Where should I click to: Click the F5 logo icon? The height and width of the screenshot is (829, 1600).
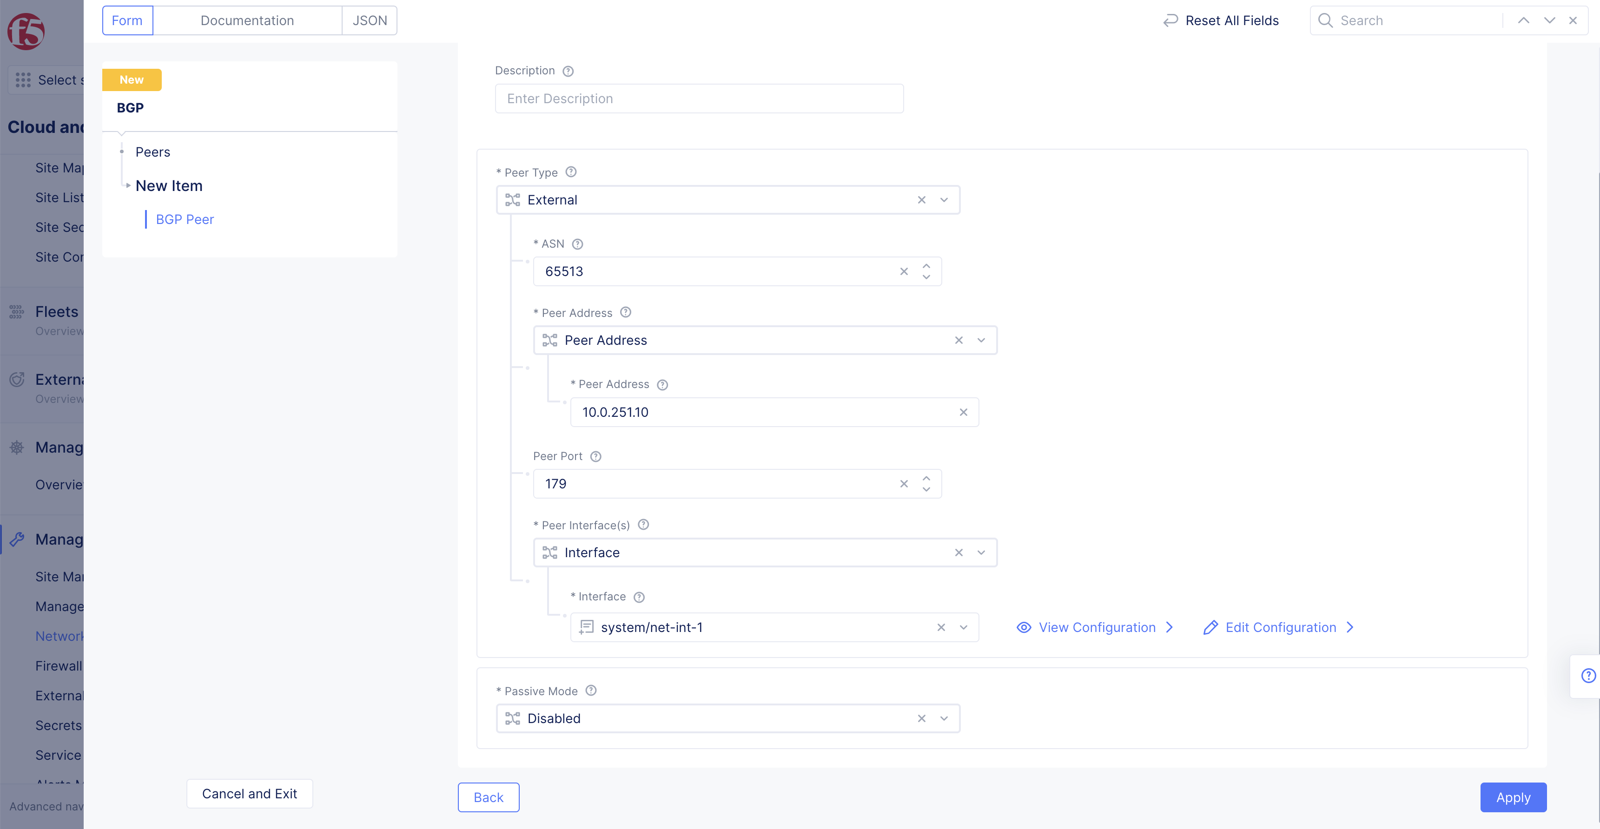(x=26, y=31)
